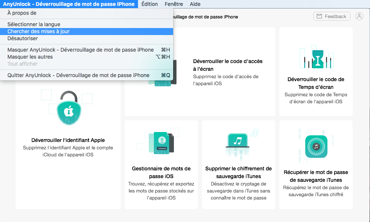Image resolution: width=370 pixels, height=222 pixels.
Task: Click the iOS password manager card icon
Action: (x=161, y=143)
